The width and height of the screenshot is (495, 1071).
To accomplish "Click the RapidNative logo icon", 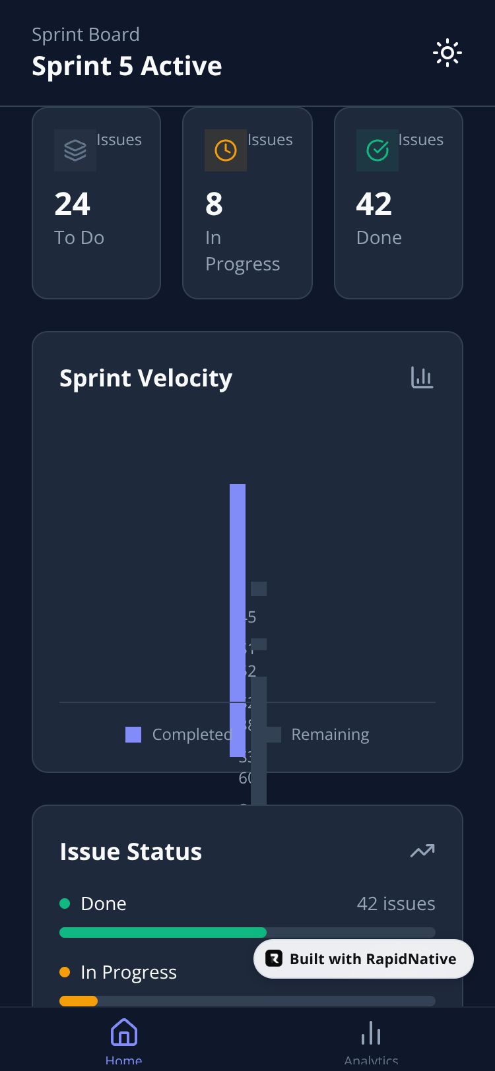I will click(274, 958).
